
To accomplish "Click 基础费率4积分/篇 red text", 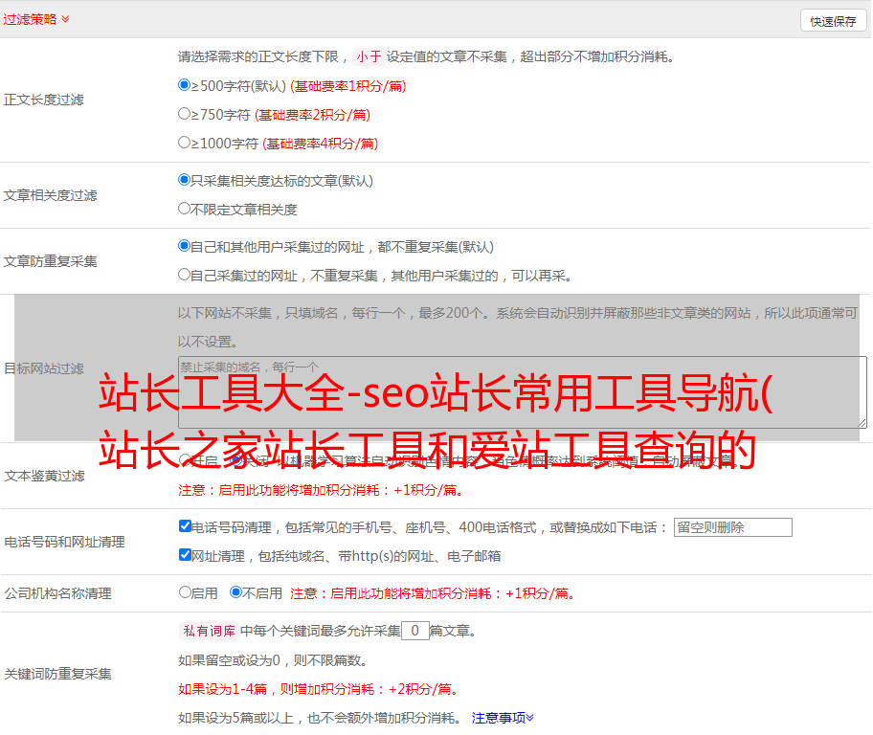I will click(x=320, y=144).
